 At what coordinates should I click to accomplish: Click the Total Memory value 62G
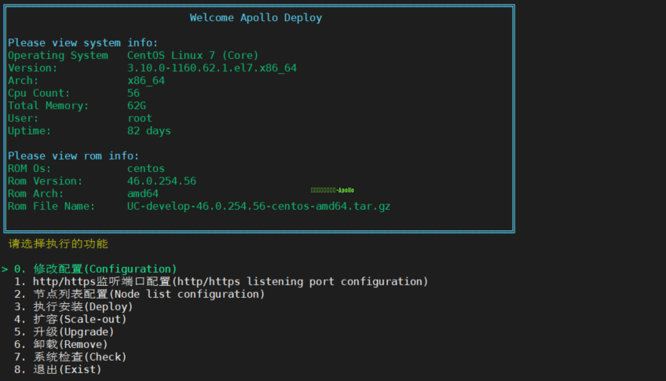pos(137,105)
